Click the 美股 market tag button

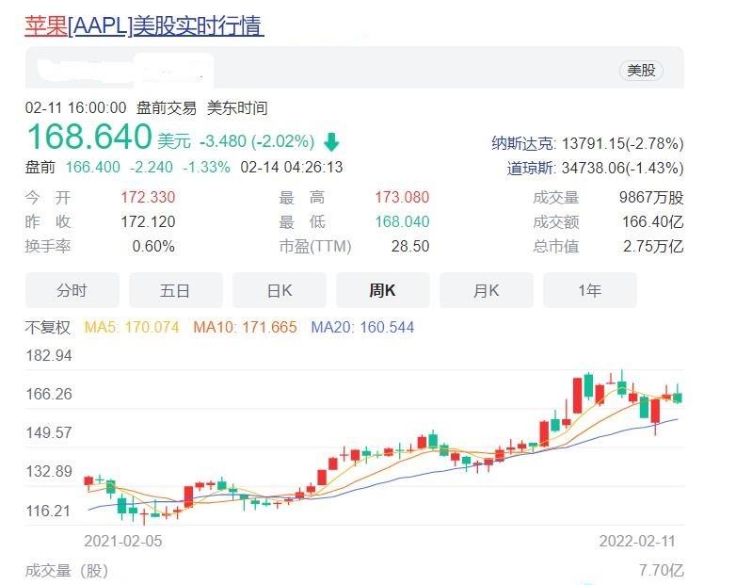[641, 71]
